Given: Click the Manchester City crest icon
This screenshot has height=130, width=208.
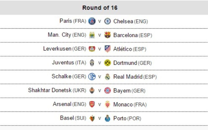Looking at the screenshot, I should 92,35.
